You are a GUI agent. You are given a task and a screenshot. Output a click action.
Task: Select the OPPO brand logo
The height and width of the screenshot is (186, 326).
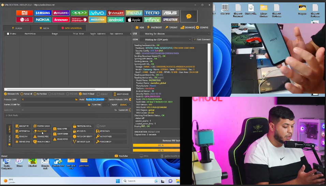coord(79,13)
